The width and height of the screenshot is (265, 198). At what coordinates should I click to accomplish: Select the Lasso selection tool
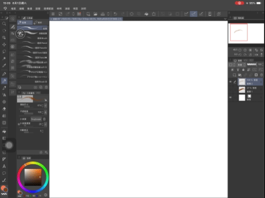pos(4,51)
